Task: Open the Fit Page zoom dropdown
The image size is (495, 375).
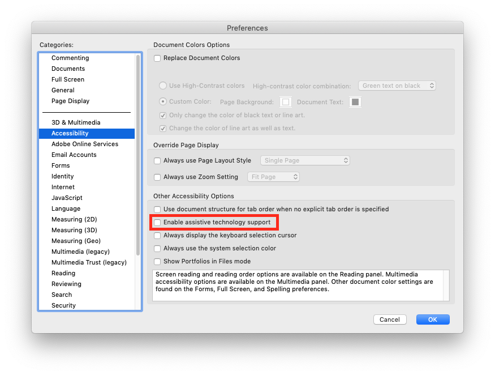Action: click(x=273, y=176)
